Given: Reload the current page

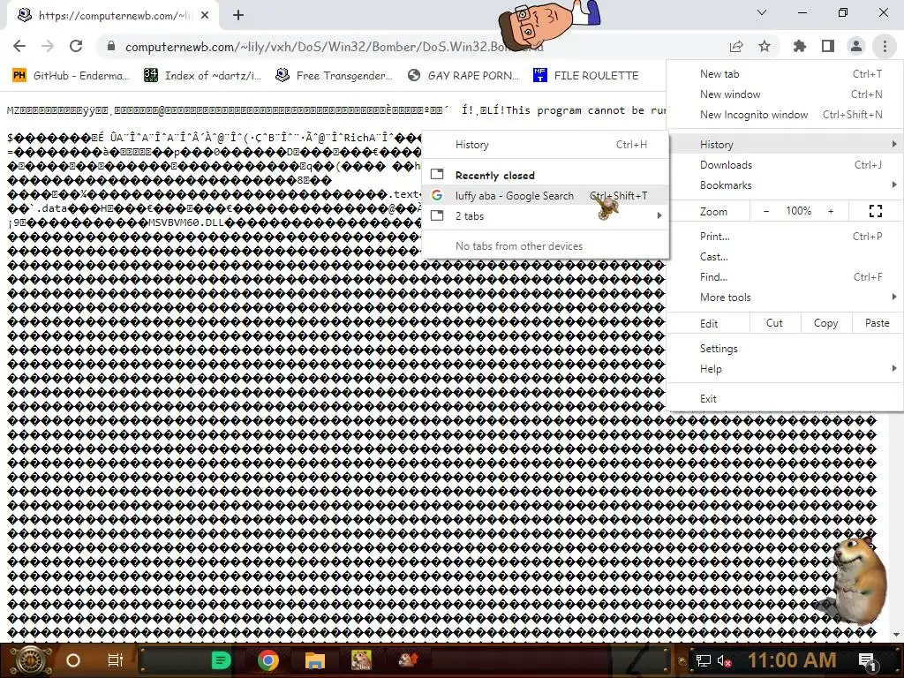Looking at the screenshot, I should click(76, 46).
